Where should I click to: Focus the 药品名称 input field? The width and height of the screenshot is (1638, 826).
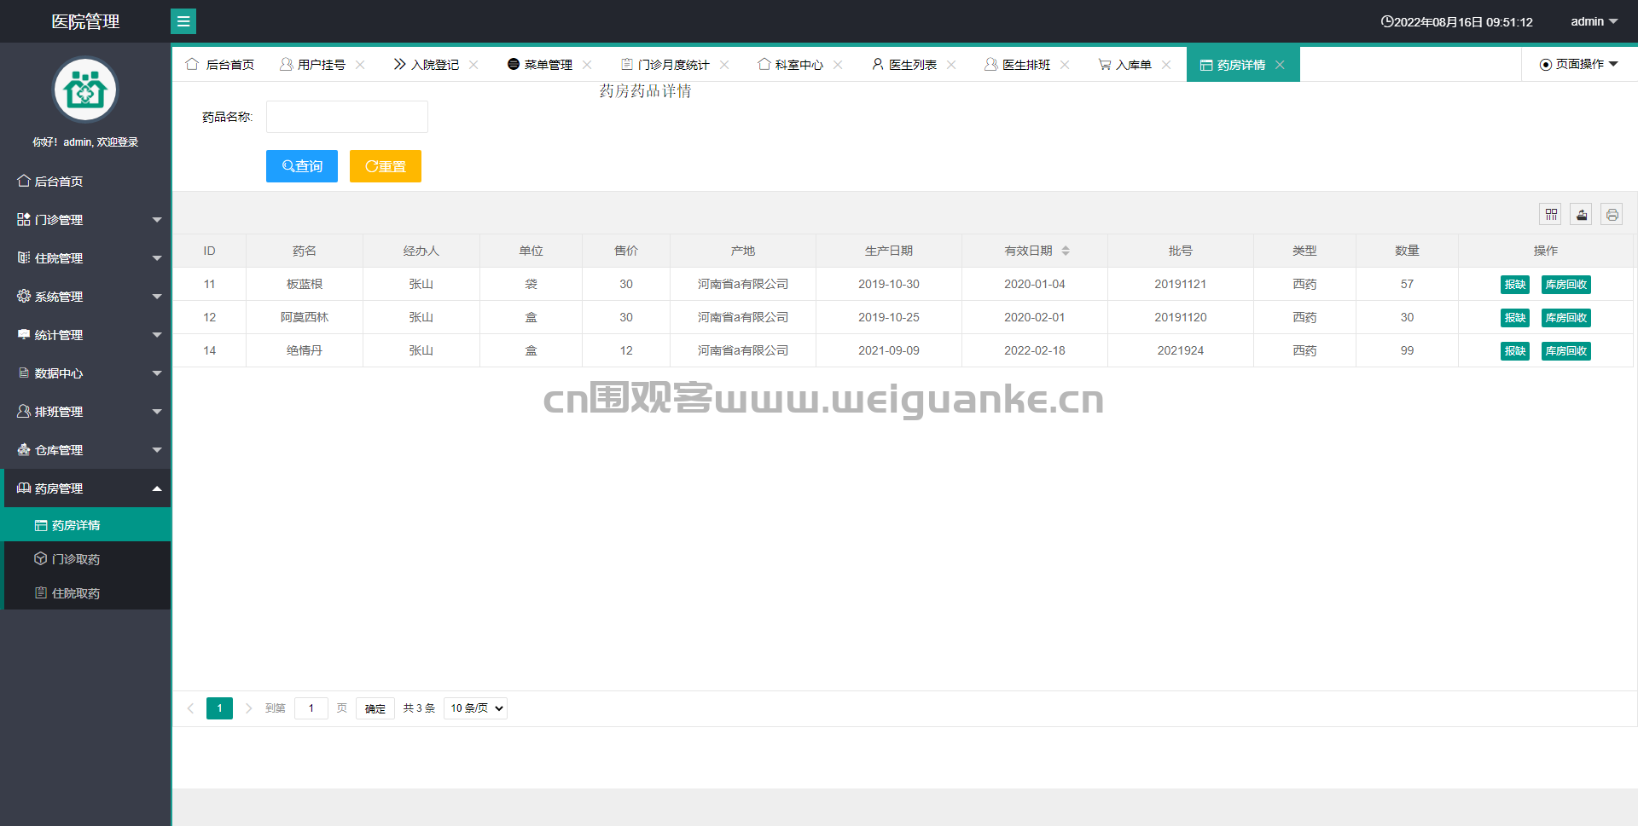pyautogui.click(x=347, y=117)
